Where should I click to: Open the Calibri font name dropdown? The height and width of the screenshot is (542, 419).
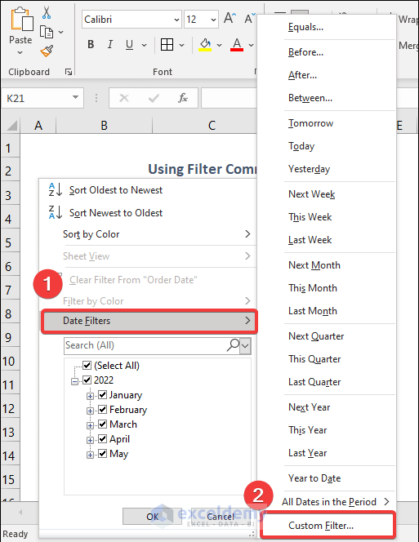coord(176,20)
